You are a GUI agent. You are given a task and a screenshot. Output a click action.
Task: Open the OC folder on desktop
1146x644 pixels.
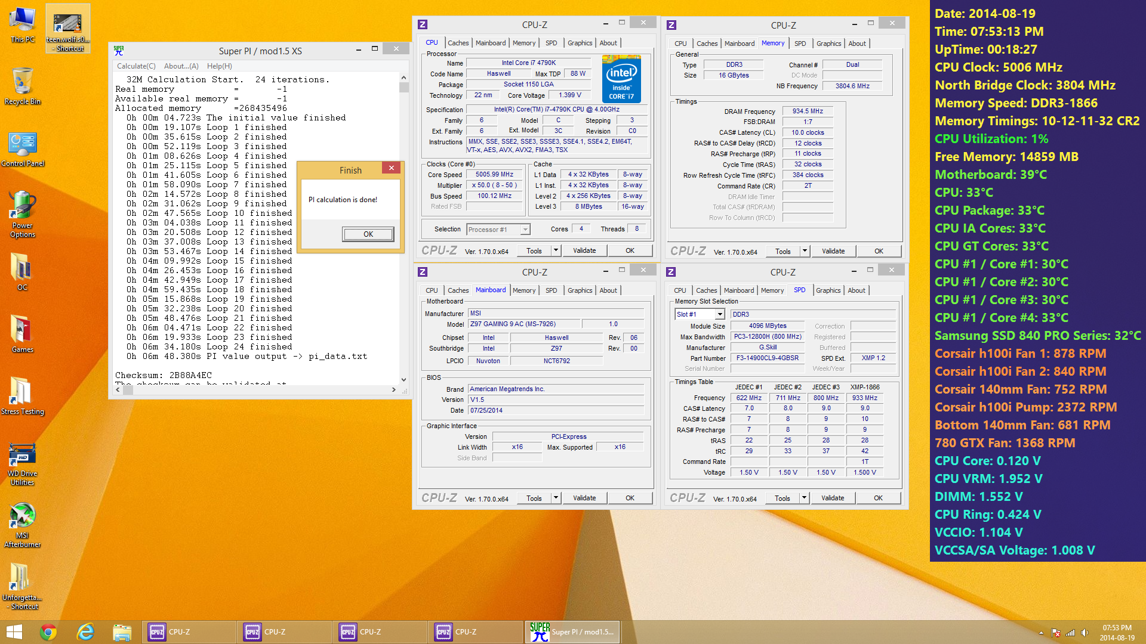pyautogui.click(x=22, y=273)
